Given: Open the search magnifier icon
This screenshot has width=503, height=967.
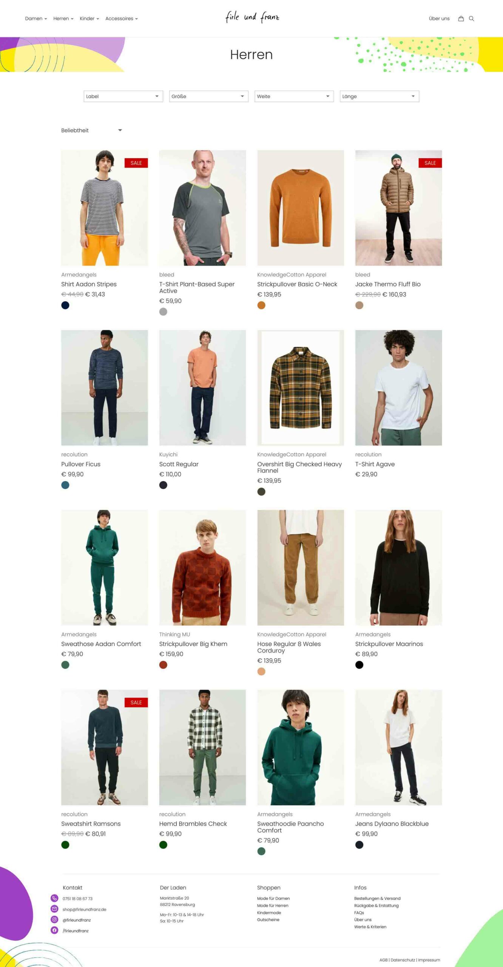Looking at the screenshot, I should pos(471,19).
